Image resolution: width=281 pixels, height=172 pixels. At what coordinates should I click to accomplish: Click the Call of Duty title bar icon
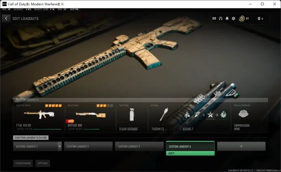tap(4, 4)
